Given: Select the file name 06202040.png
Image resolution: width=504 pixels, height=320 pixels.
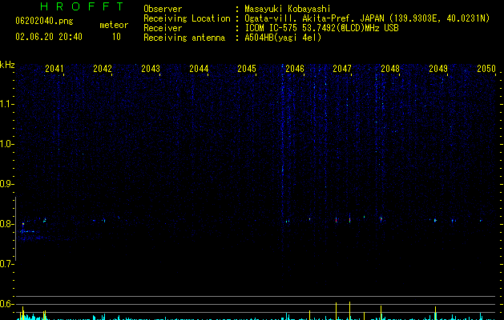Looking at the screenshot, I should pyautogui.click(x=44, y=21).
